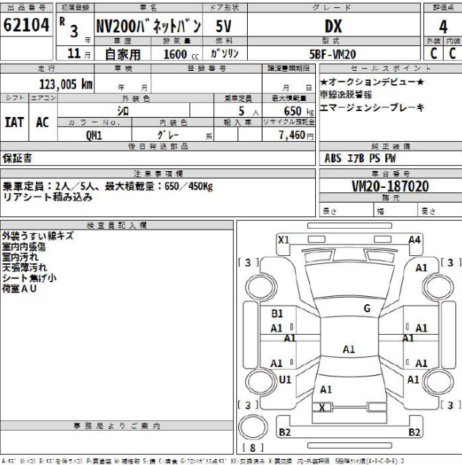
Task: Click the X1 damage marker on the diagram
Action: pyautogui.click(x=284, y=240)
